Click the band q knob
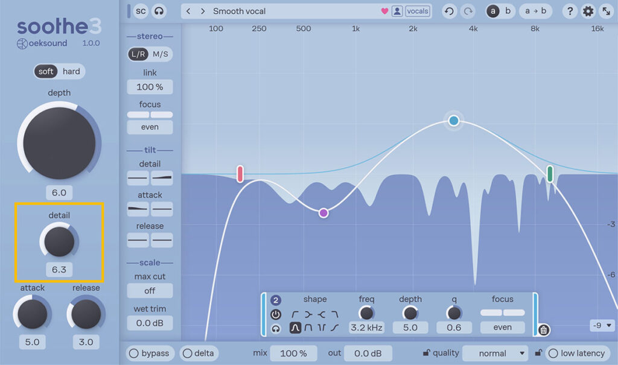618x365 pixels. coord(454,313)
